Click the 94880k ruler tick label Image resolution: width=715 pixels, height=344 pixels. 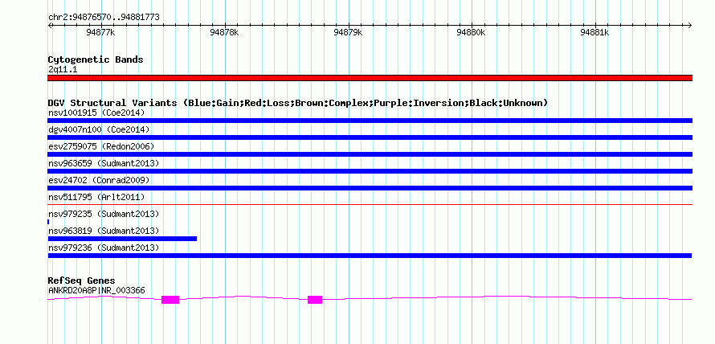(x=471, y=32)
